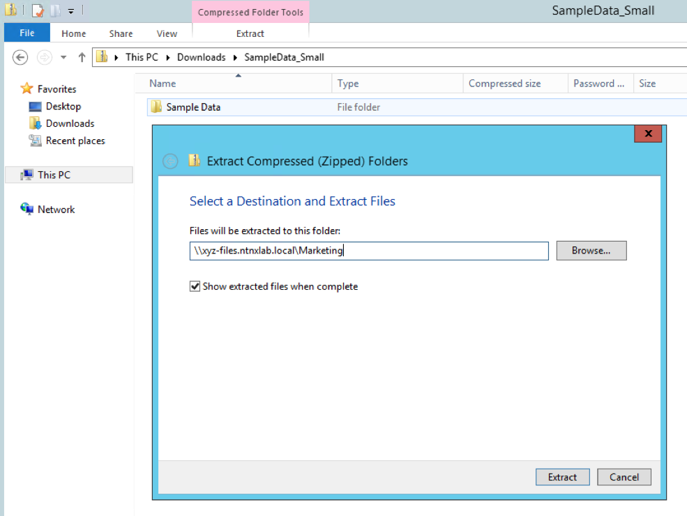Open Downloads from Favorites

(x=70, y=123)
